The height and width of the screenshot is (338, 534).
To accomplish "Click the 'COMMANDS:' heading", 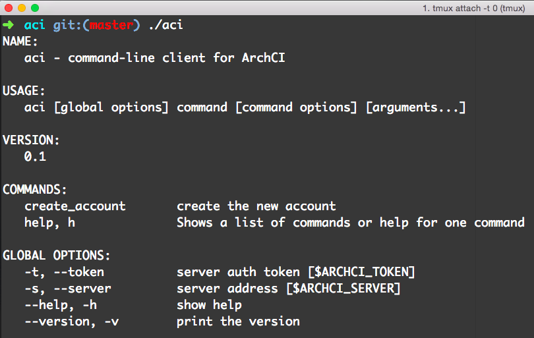I will pyautogui.click(x=35, y=189).
